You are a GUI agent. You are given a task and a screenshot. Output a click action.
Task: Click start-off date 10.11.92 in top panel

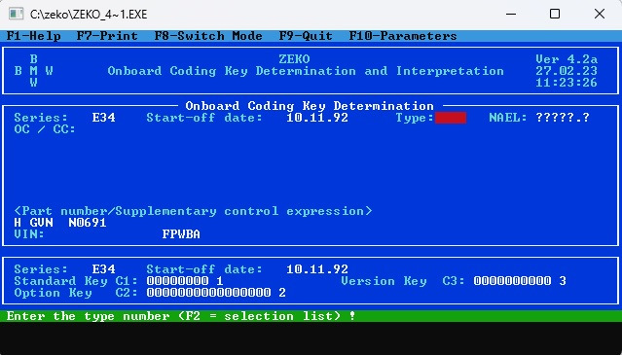click(x=317, y=118)
